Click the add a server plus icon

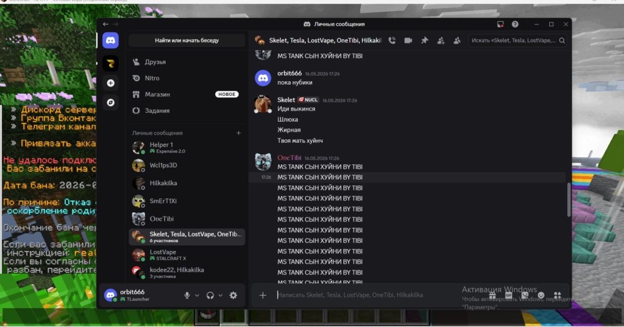pyautogui.click(x=110, y=83)
